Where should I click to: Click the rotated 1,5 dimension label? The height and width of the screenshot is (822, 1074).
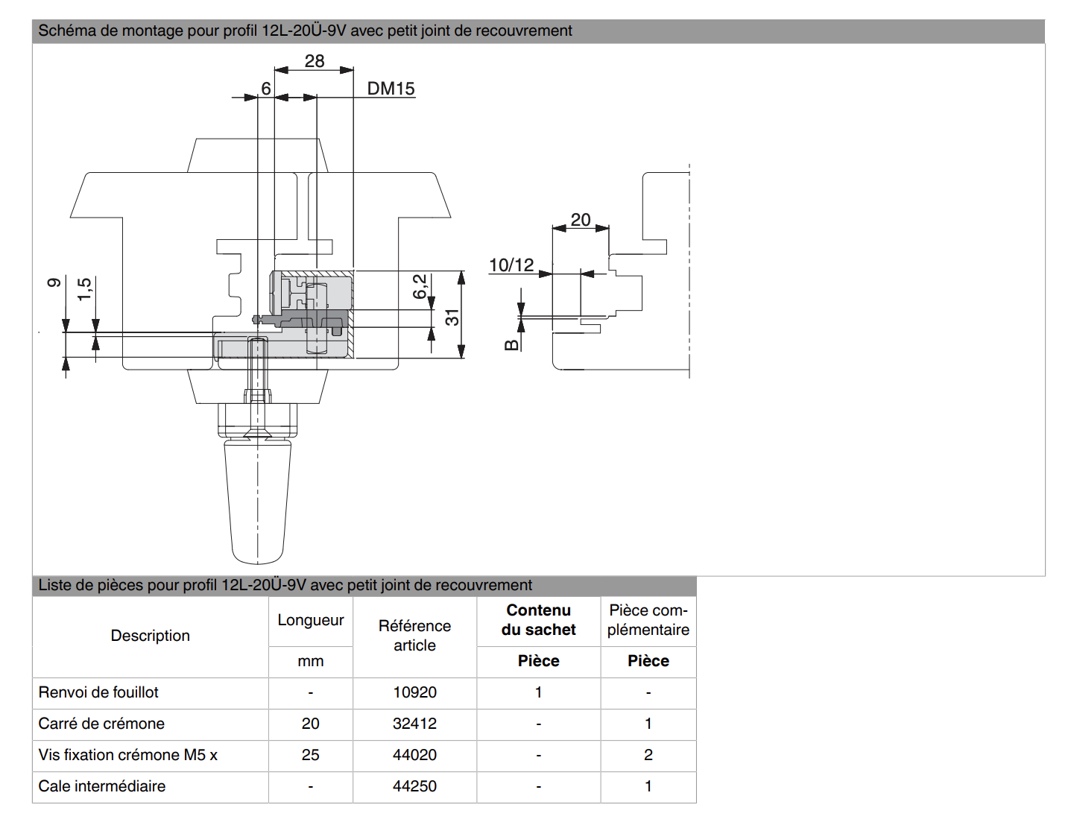click(x=84, y=288)
